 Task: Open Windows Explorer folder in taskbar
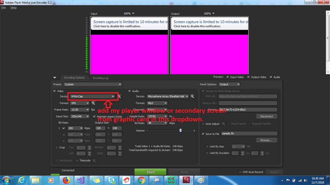tap(35, 180)
